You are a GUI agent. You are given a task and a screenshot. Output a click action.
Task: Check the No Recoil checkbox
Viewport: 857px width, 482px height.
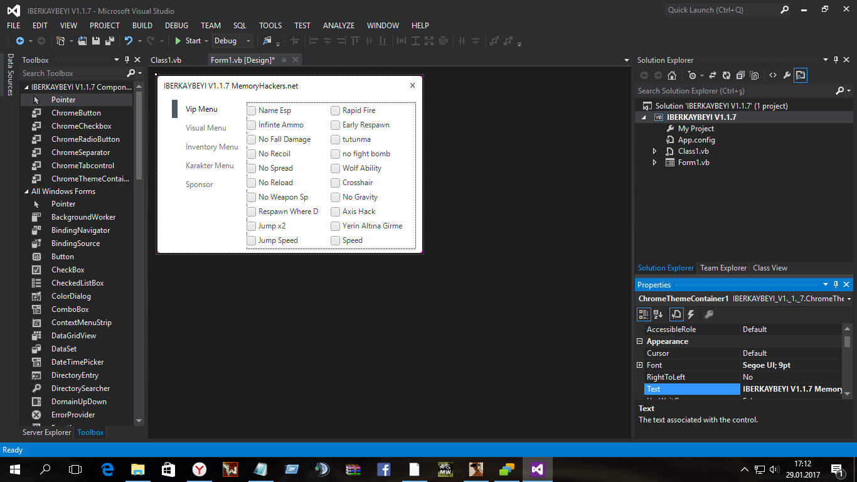point(251,154)
